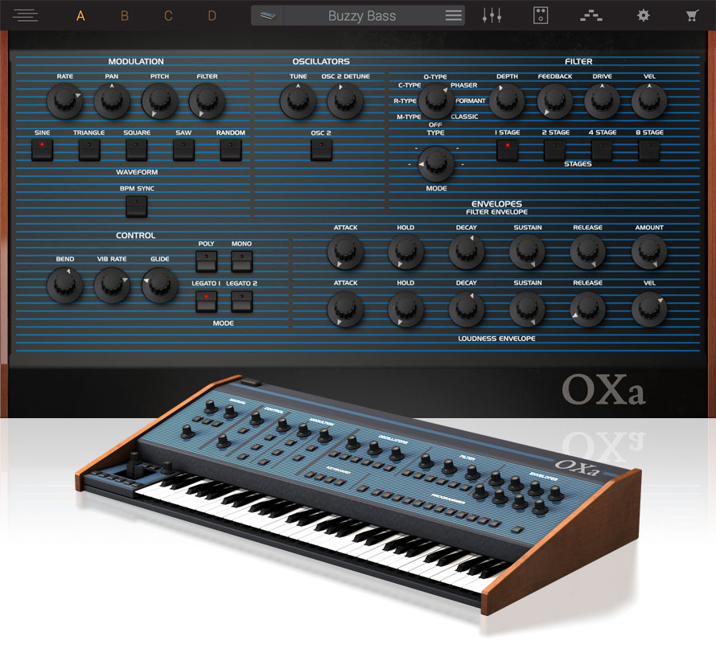716x657 pixels.
Task: Open the hamburger menu top left
Action: (25, 14)
